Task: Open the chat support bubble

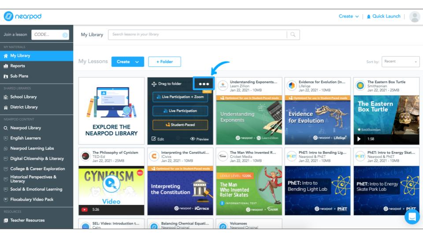Action: click(x=412, y=216)
